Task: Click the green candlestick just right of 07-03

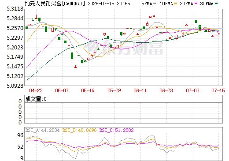Action: [x=196, y=21]
